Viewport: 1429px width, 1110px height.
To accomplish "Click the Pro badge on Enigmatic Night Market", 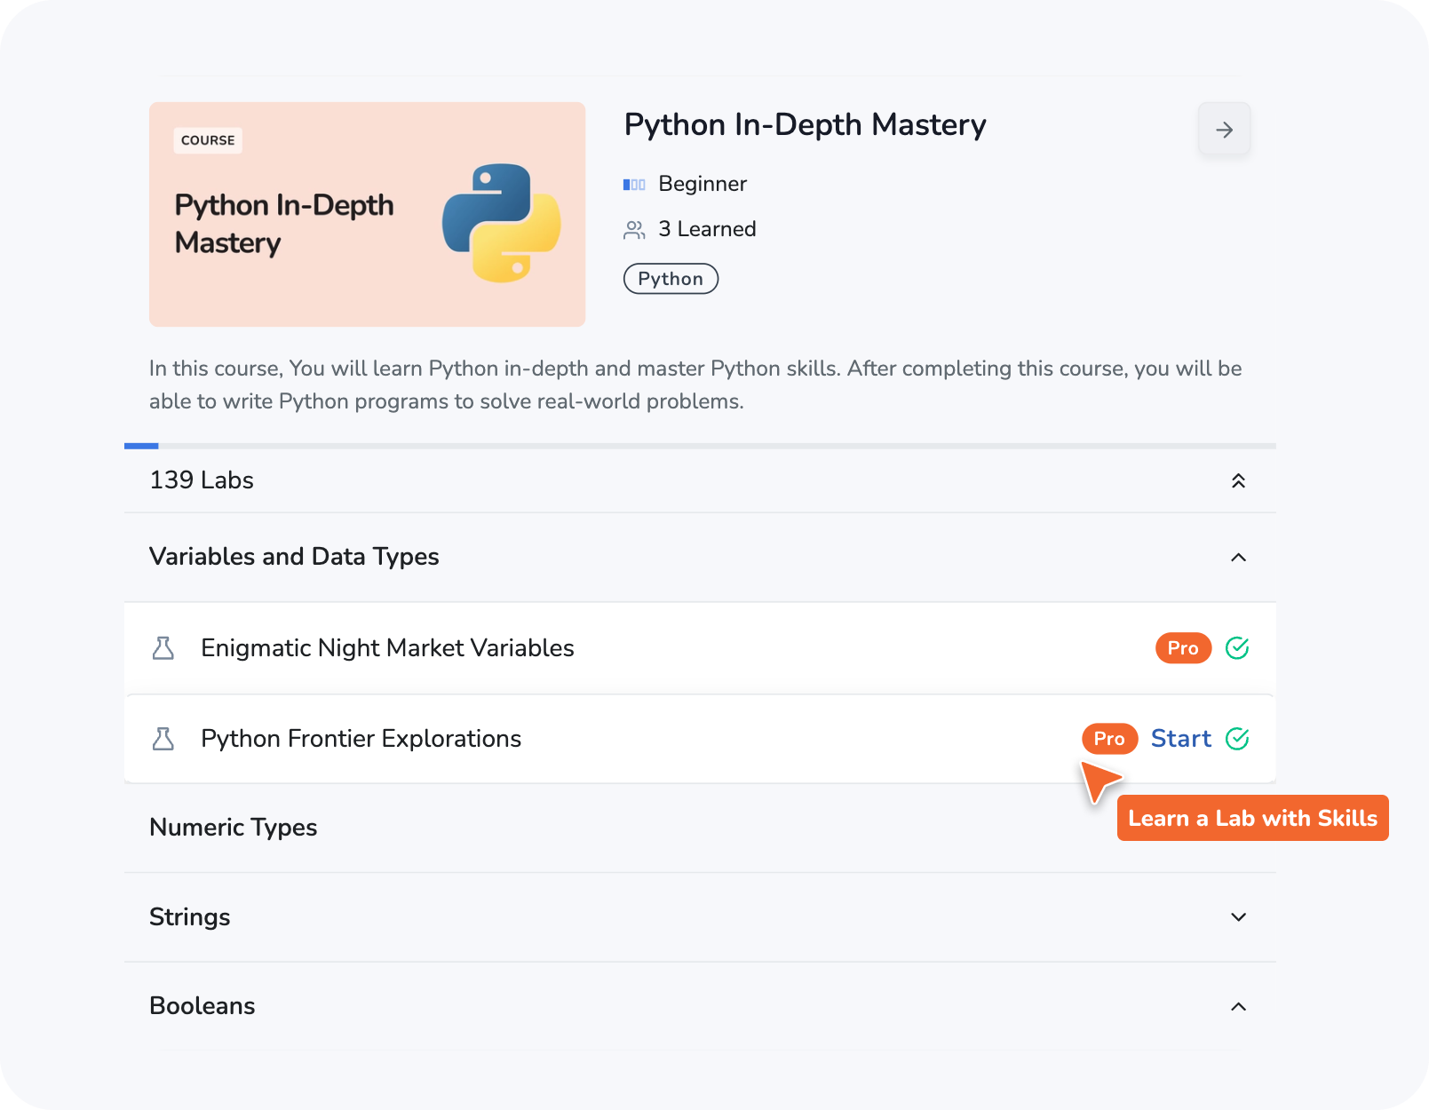I will [1183, 648].
